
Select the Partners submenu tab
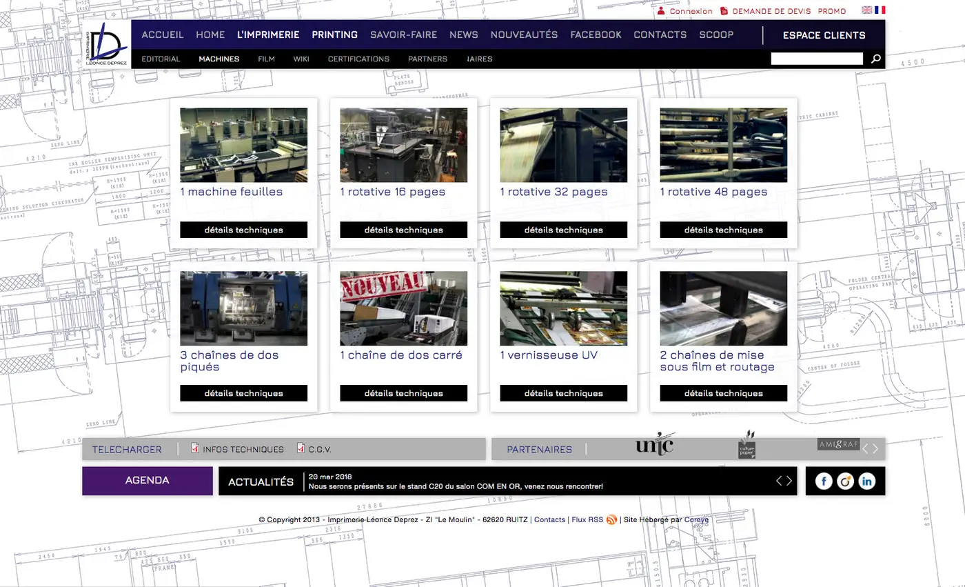427,59
